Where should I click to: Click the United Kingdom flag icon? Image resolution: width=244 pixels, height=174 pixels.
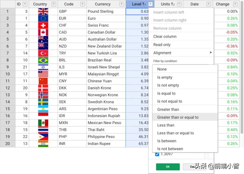[x=43, y=12]
